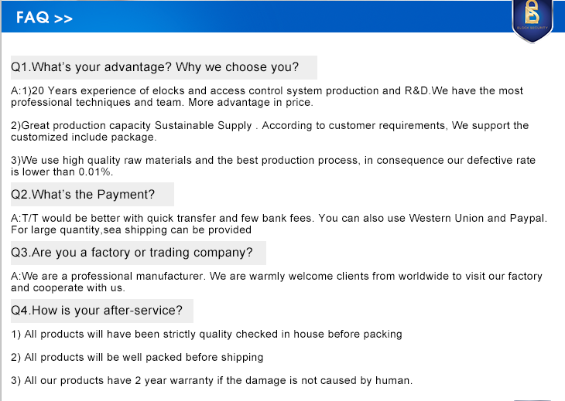Select the Q1 'What's your advantage' heading
The image size is (565, 401).
155,67
